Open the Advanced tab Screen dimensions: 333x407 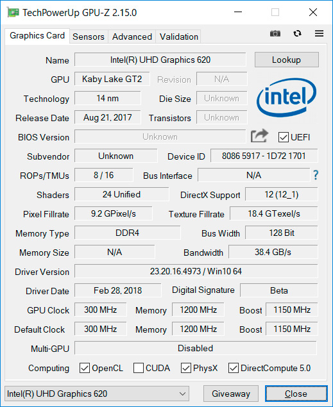pyautogui.click(x=132, y=37)
